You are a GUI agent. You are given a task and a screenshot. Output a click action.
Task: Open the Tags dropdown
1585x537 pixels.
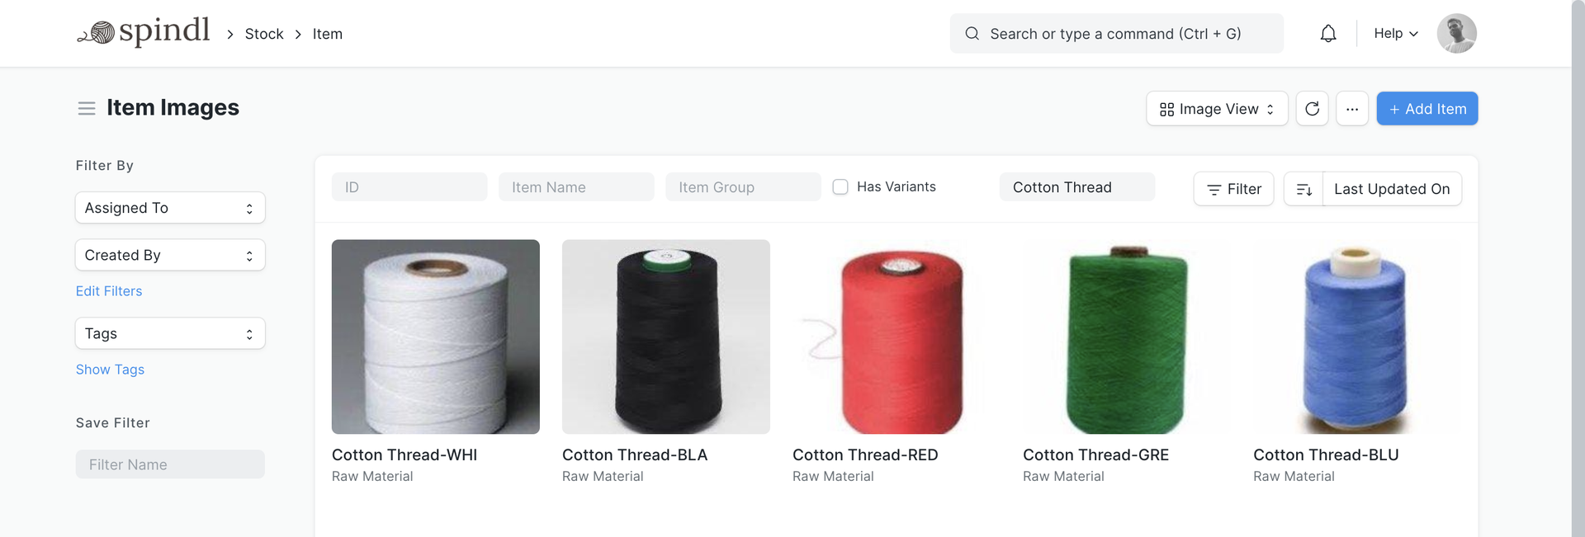[x=170, y=333]
